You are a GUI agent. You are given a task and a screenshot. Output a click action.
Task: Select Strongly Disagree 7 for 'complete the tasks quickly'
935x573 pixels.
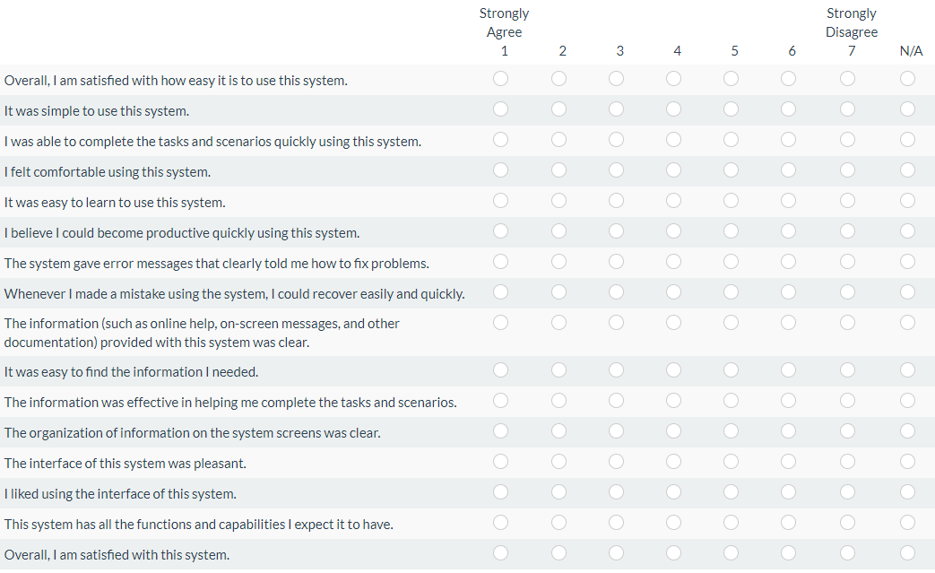(x=847, y=140)
